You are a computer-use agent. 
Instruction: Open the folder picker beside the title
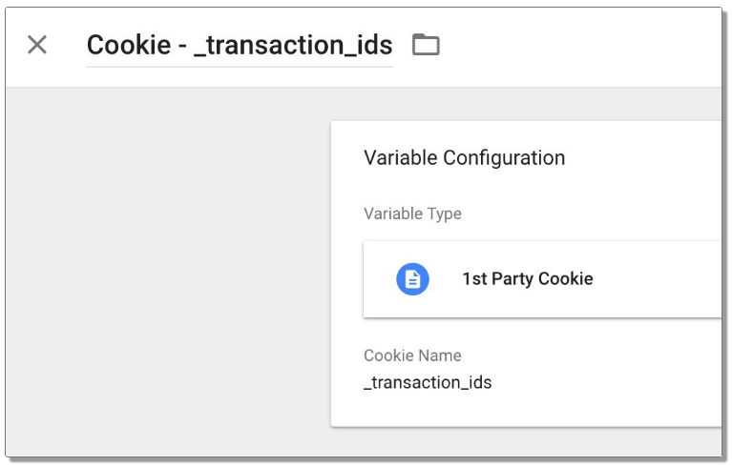(x=426, y=45)
